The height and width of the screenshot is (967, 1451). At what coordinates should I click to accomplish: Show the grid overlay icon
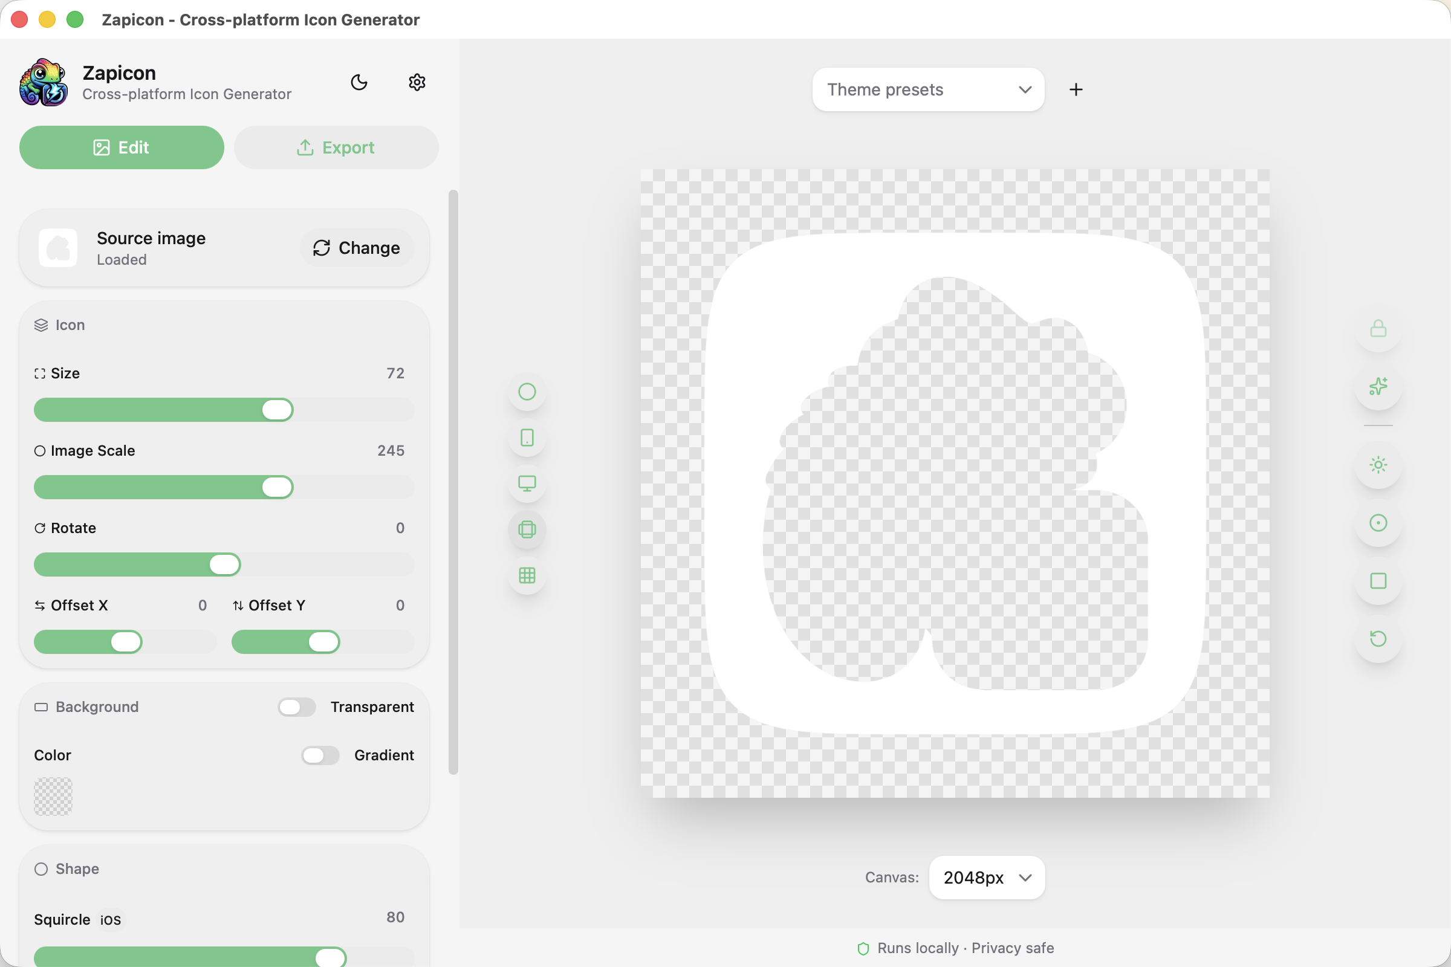tap(527, 575)
